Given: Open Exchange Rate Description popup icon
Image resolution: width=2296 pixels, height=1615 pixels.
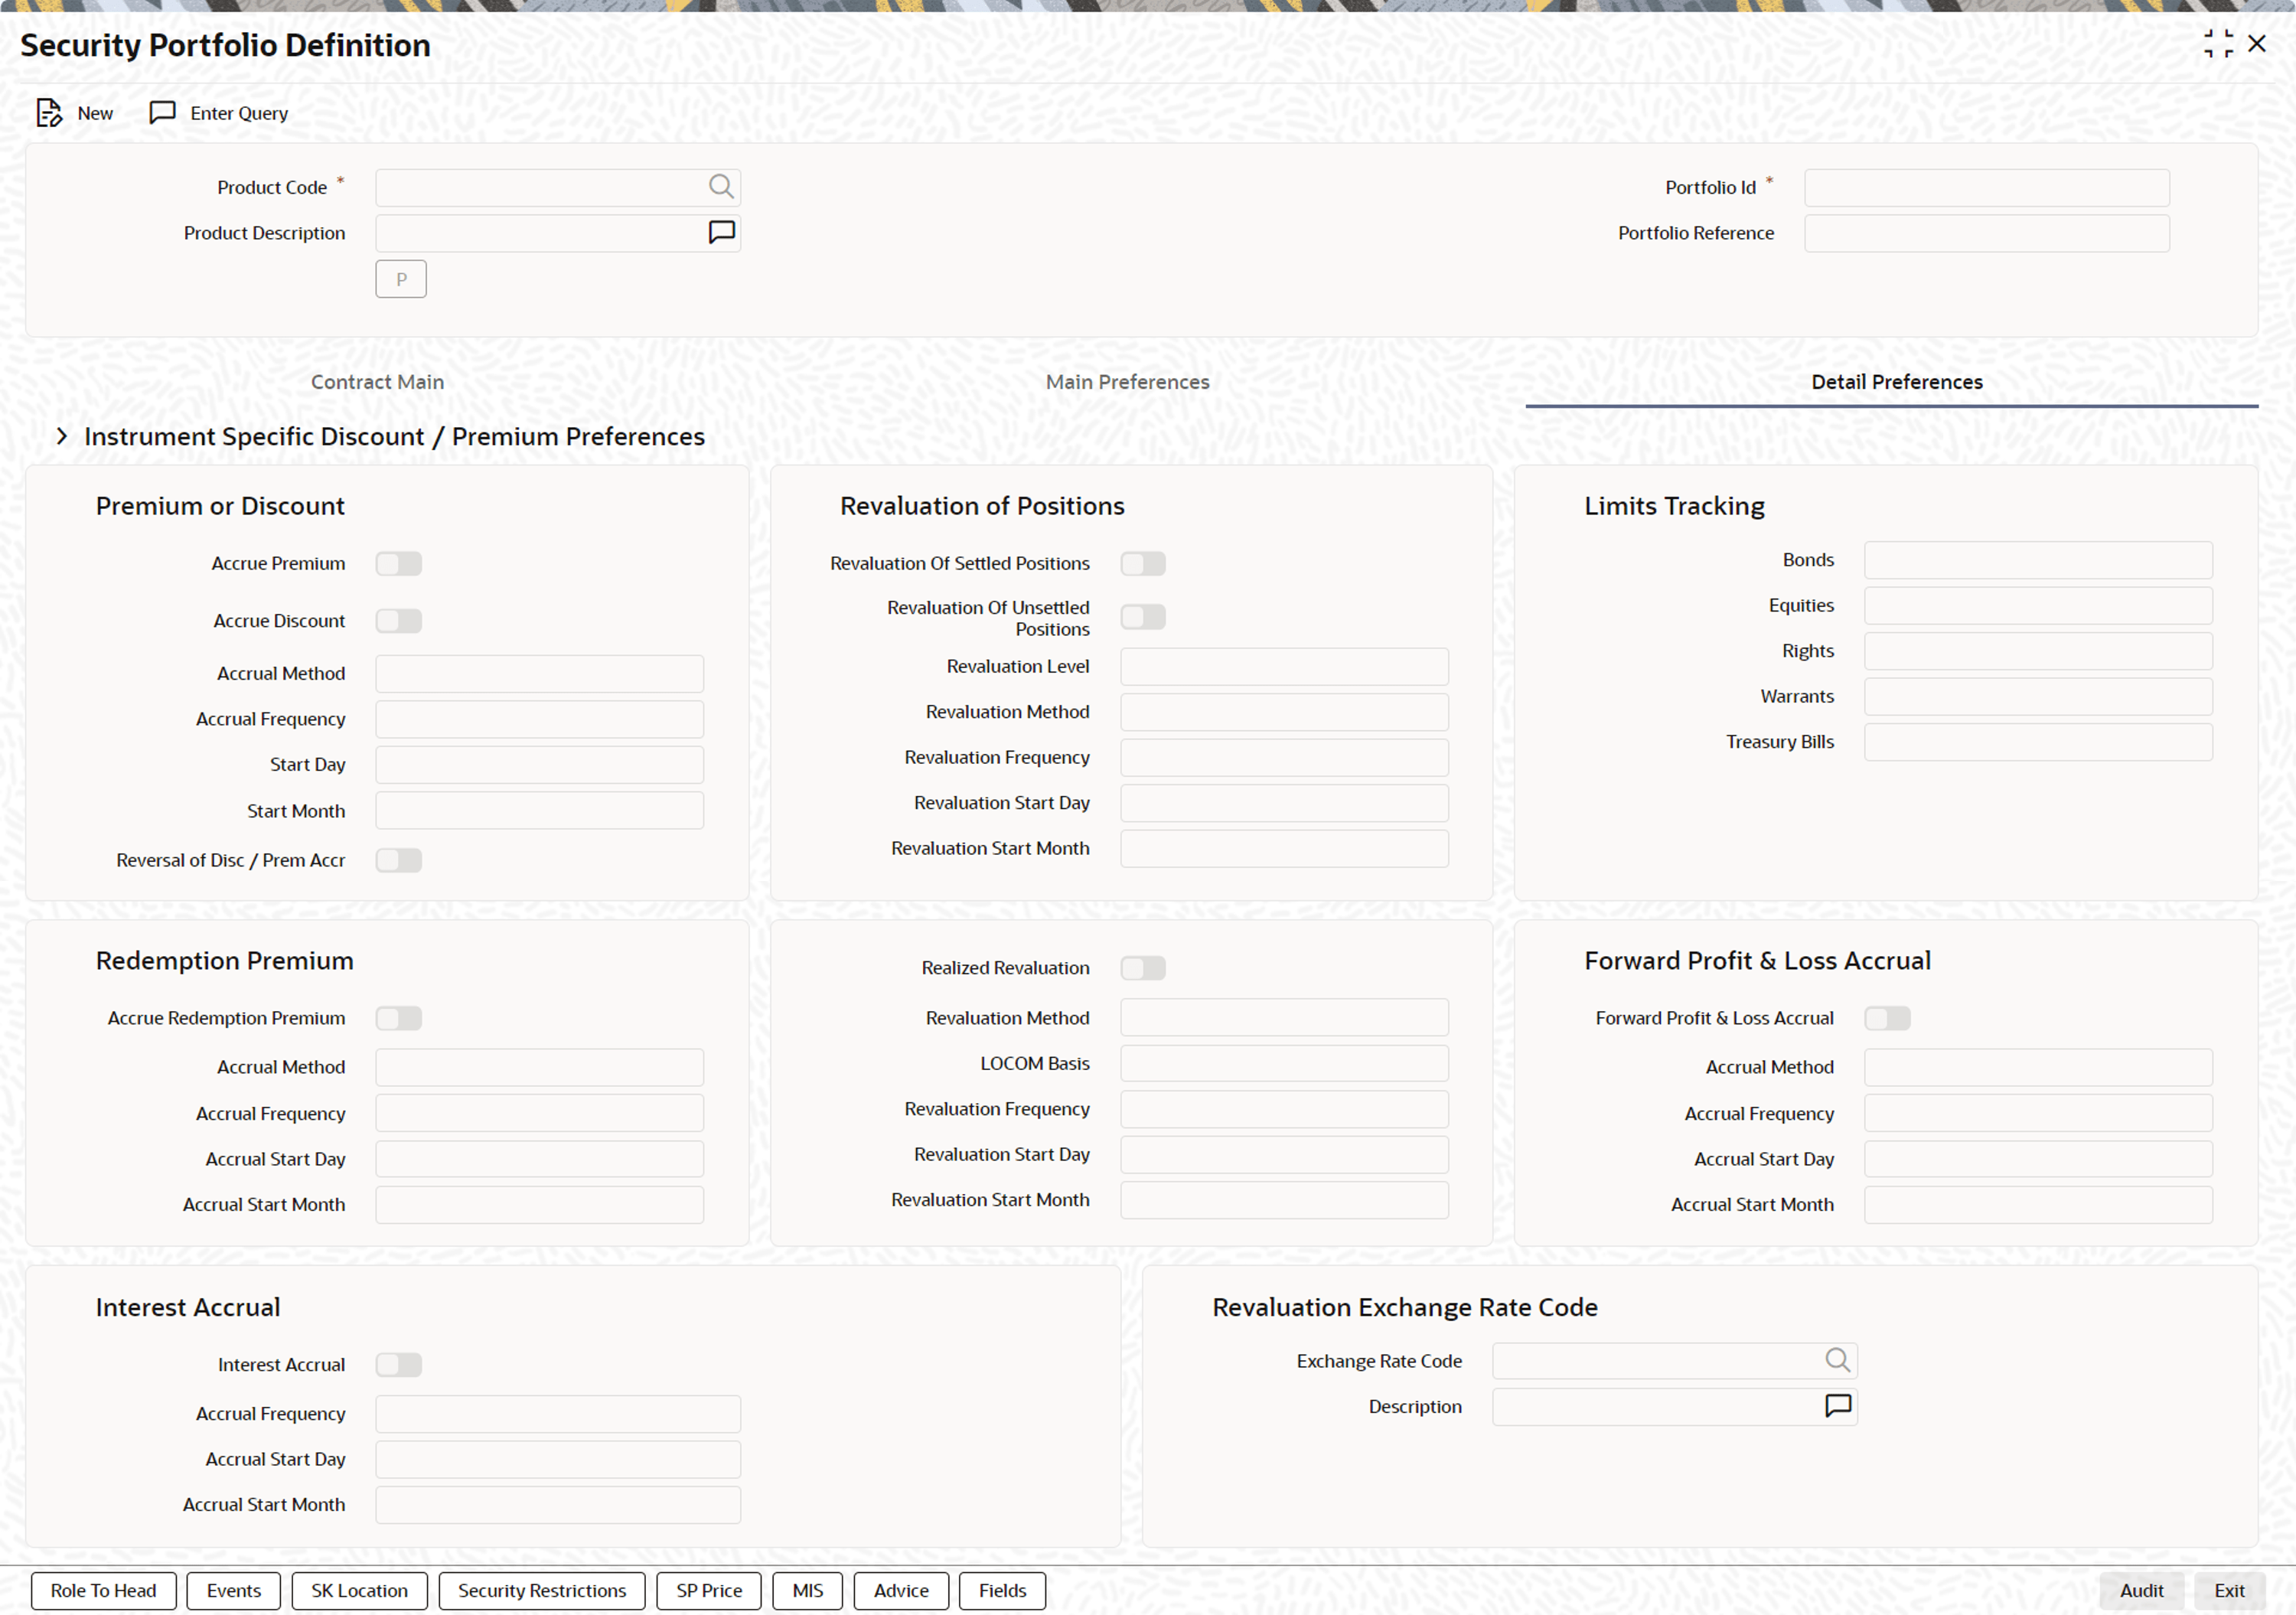Looking at the screenshot, I should click(x=1837, y=1406).
